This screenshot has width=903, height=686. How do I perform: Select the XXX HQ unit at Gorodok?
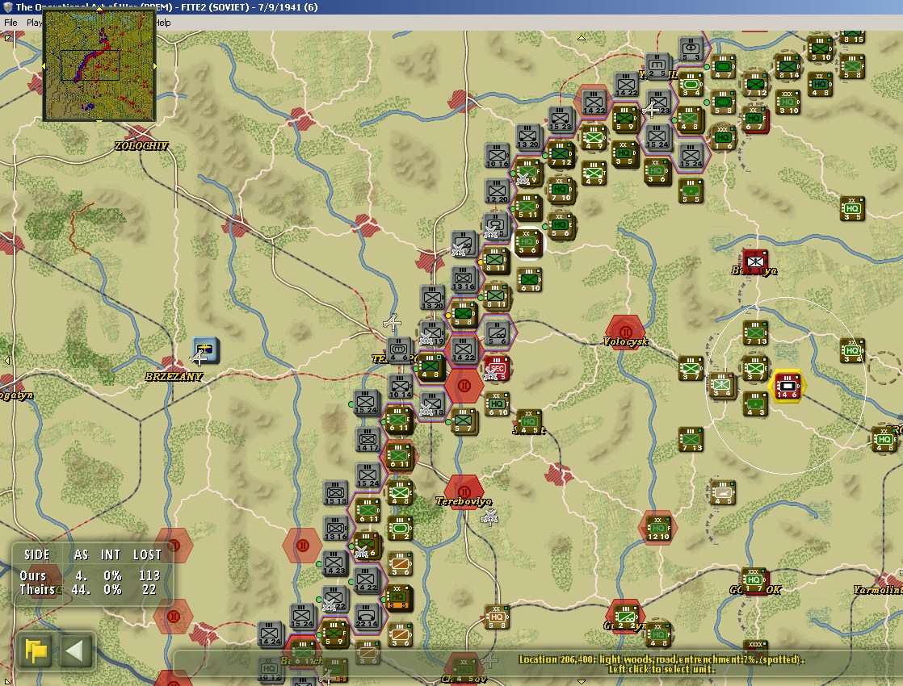(x=754, y=581)
